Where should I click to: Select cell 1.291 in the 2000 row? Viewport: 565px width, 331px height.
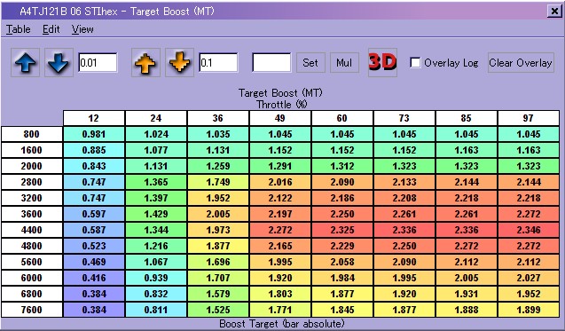tap(280, 166)
